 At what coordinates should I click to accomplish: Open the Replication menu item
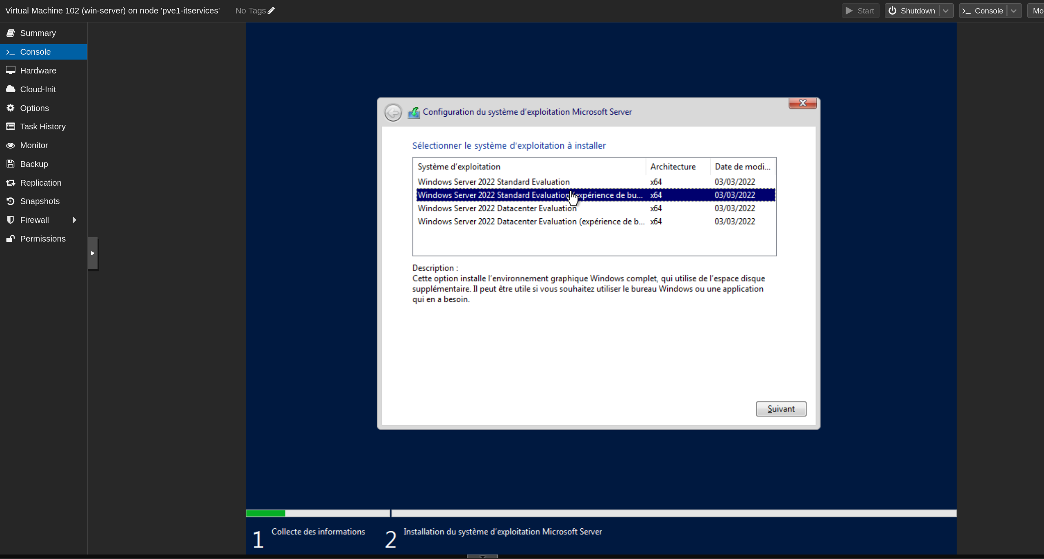41,183
